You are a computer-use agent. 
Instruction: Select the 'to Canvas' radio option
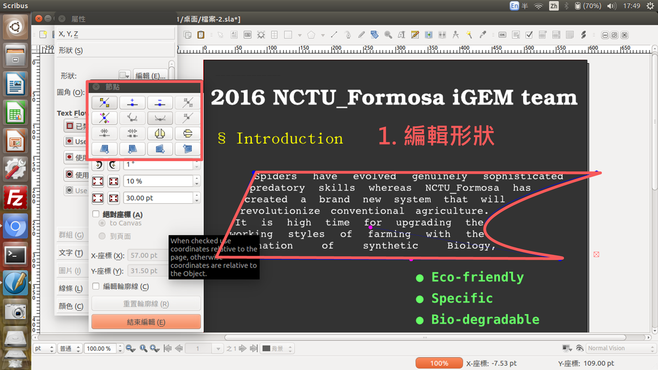coord(102,223)
